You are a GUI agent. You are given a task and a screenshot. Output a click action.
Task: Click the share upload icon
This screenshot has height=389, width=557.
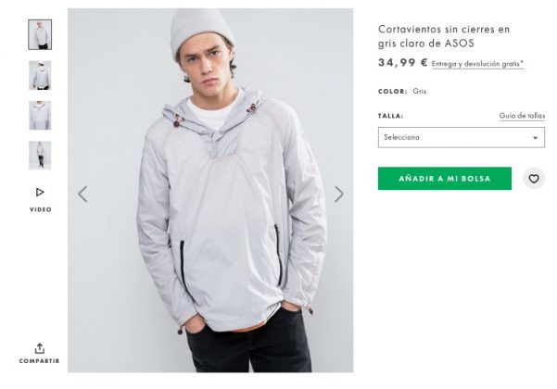[x=40, y=348]
